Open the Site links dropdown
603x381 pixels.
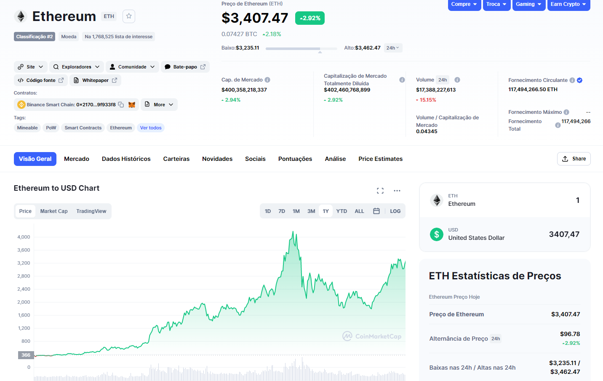[31, 67]
